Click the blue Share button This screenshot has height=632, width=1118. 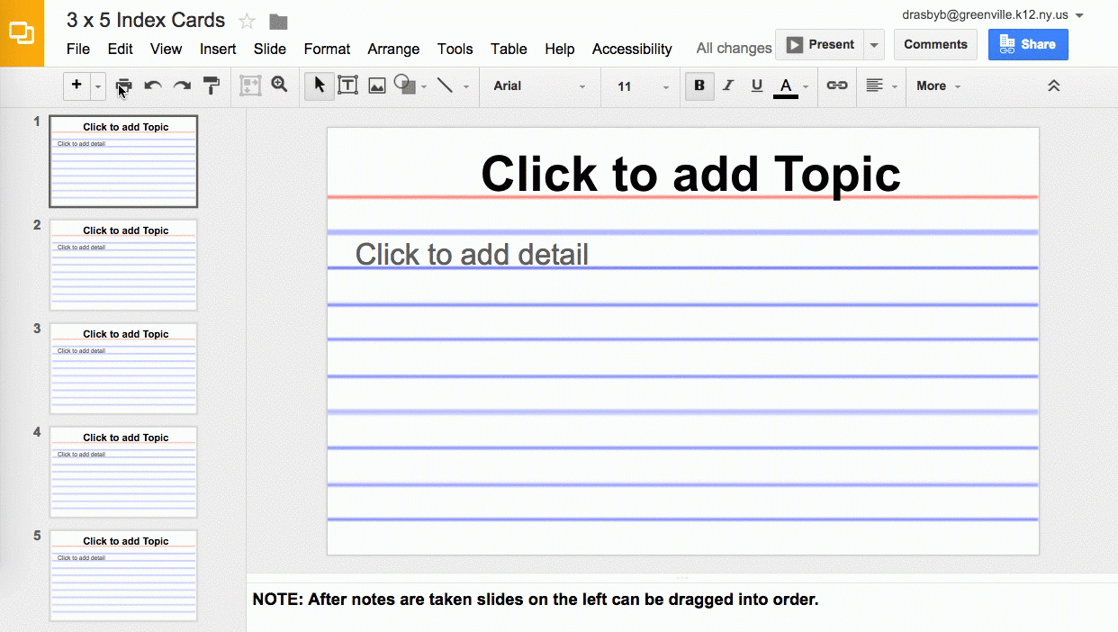coord(1028,44)
